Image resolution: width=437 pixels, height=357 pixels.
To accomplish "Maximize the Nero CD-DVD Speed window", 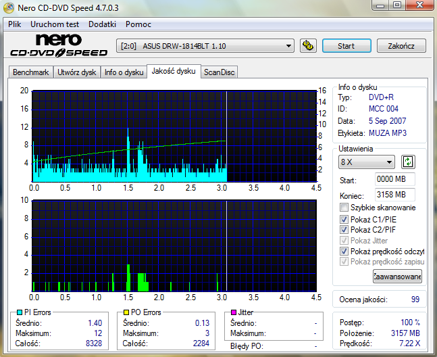I will click(397, 5).
